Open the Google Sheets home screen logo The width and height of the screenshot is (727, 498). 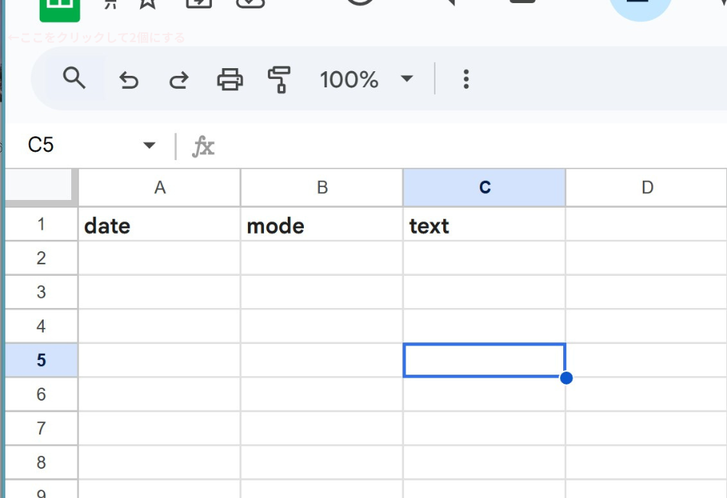pos(60,6)
